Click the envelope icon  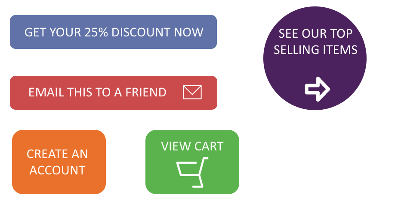(x=192, y=92)
